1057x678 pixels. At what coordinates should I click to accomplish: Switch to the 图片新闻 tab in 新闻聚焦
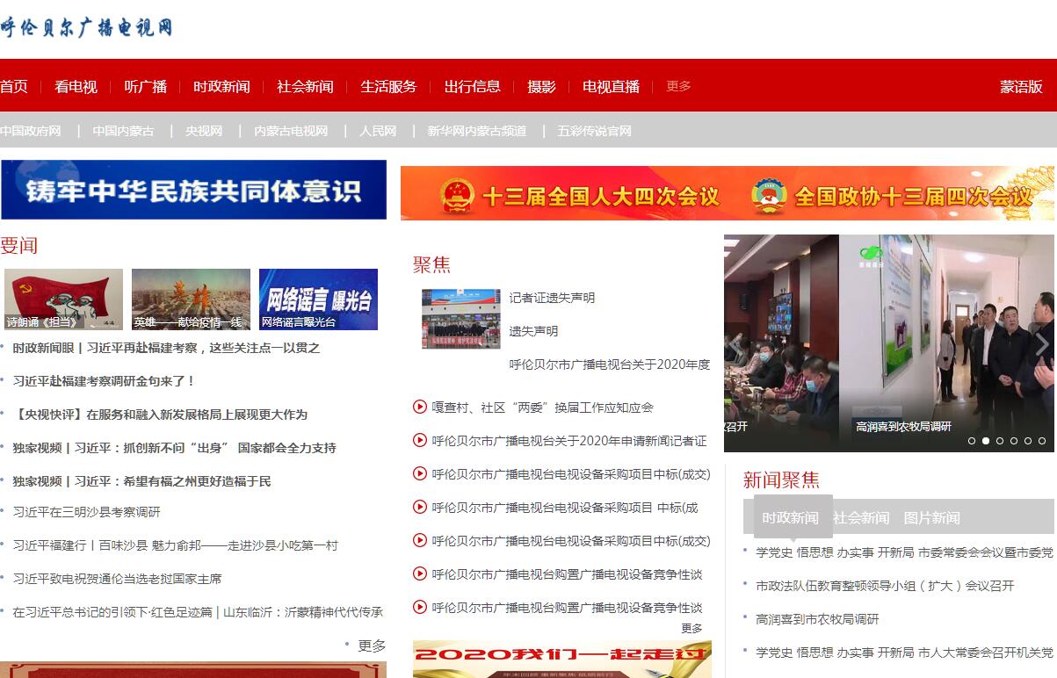click(931, 518)
